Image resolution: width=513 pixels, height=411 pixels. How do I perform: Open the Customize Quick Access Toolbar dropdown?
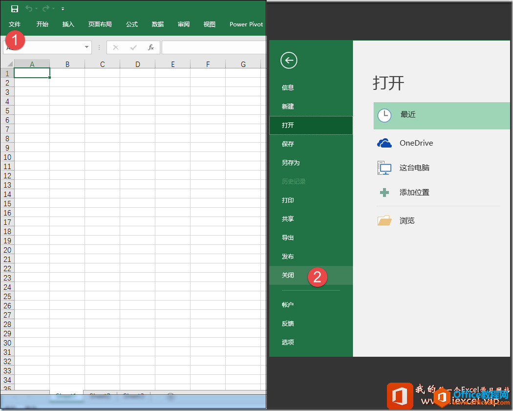63,8
